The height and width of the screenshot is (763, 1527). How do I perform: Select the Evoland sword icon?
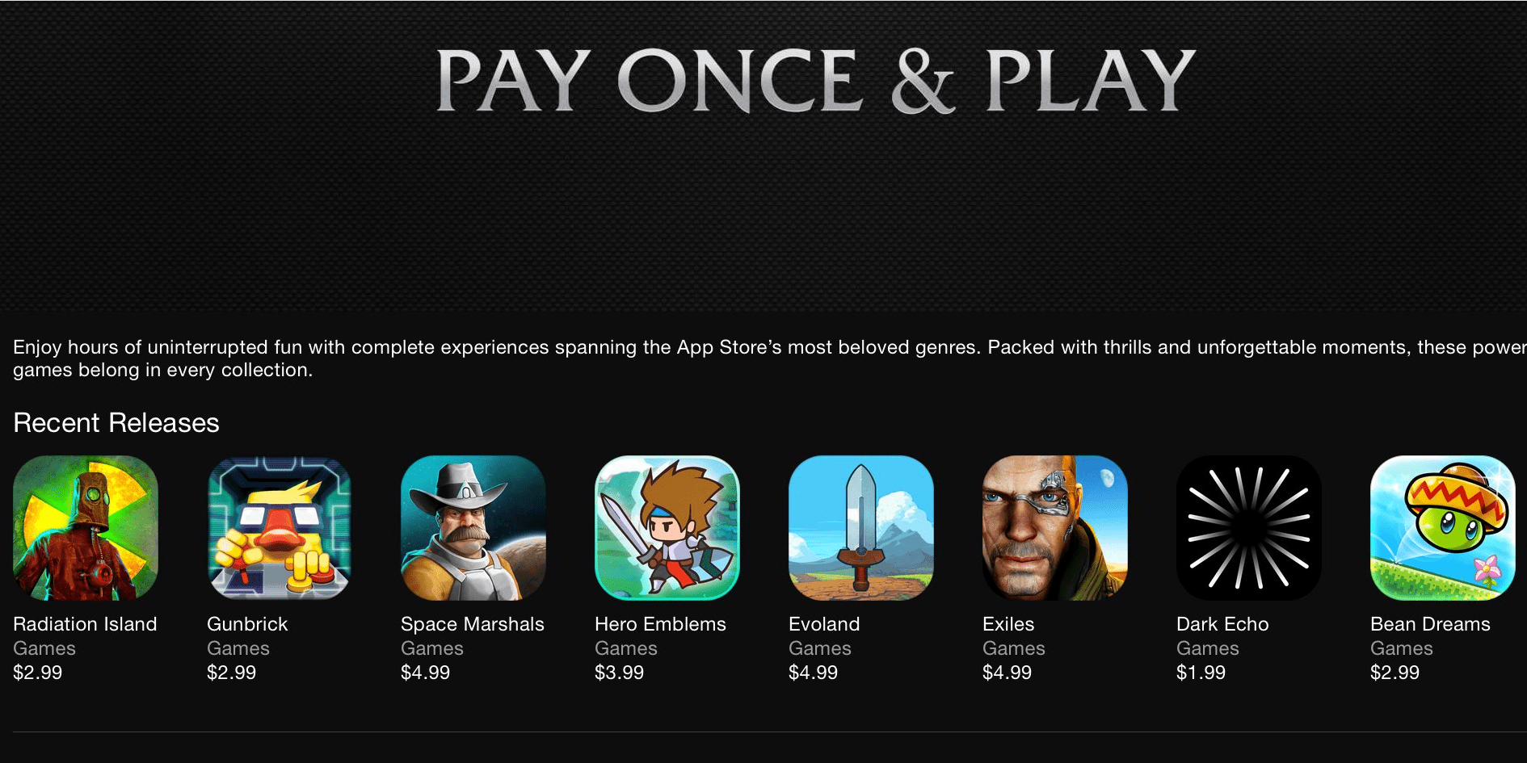tap(861, 528)
